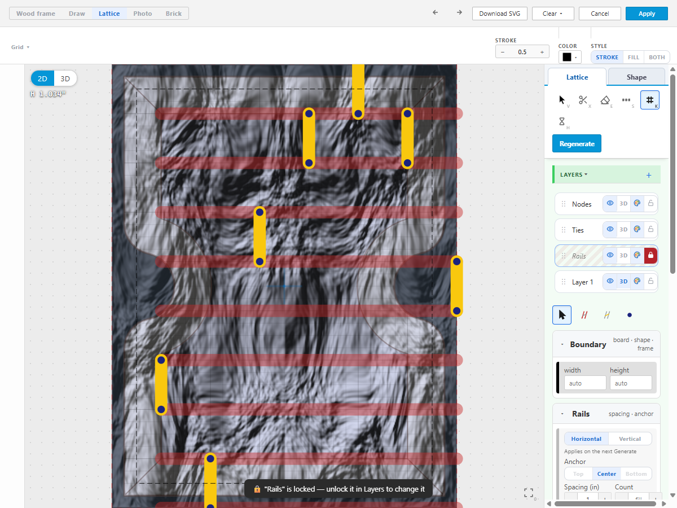The image size is (677, 508).
Task: Switch to the Photo tab
Action: [143, 14]
